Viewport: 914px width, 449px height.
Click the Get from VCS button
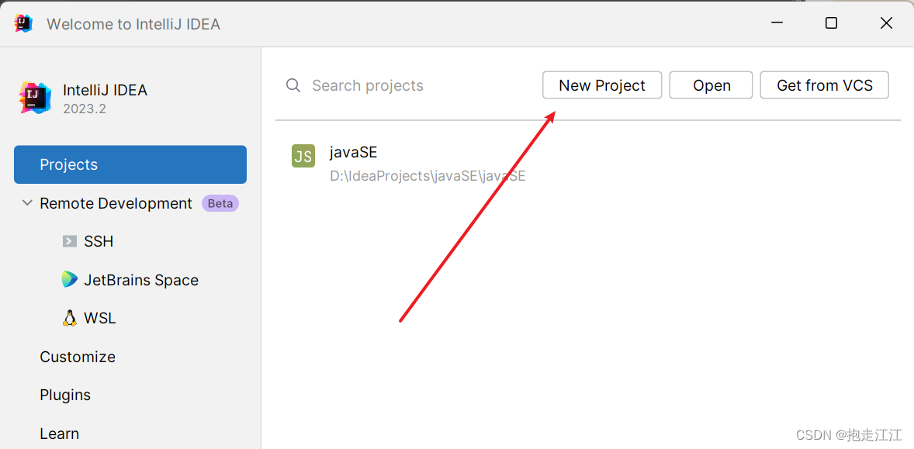click(x=824, y=85)
